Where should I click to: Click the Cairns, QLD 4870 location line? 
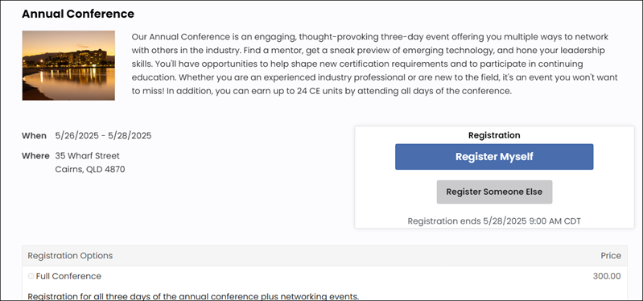90,169
